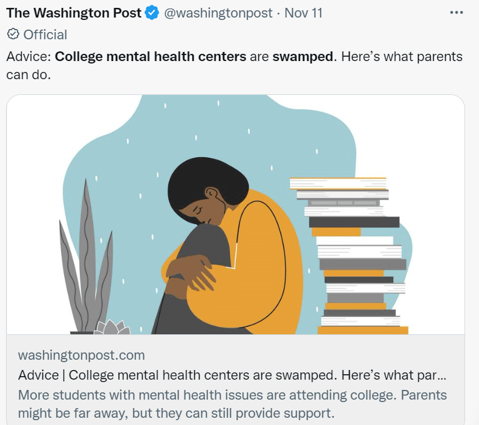The width and height of the screenshot is (479, 425).
Task: Click the @washingtonpost handle
Action: pos(218,13)
